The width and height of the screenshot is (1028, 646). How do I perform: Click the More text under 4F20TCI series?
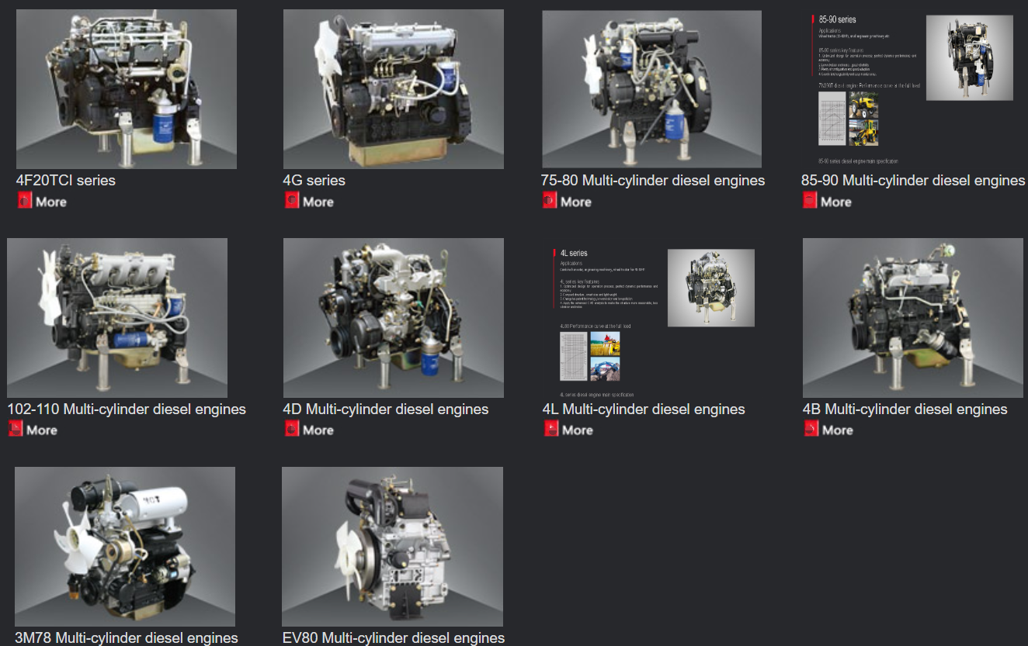[51, 202]
